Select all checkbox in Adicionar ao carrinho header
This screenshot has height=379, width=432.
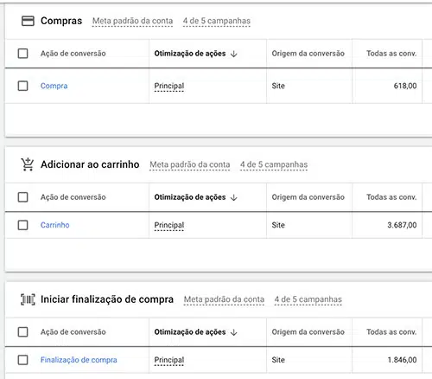pyautogui.click(x=22, y=197)
